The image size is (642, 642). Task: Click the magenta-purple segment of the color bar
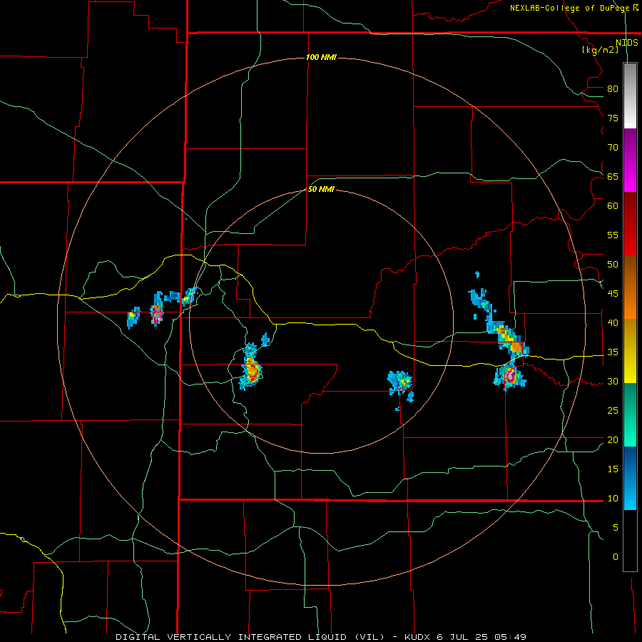(630, 160)
